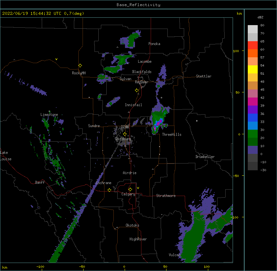This screenshot has width=277, height=271.
Task: Click the Banff label
Action: tap(40, 182)
